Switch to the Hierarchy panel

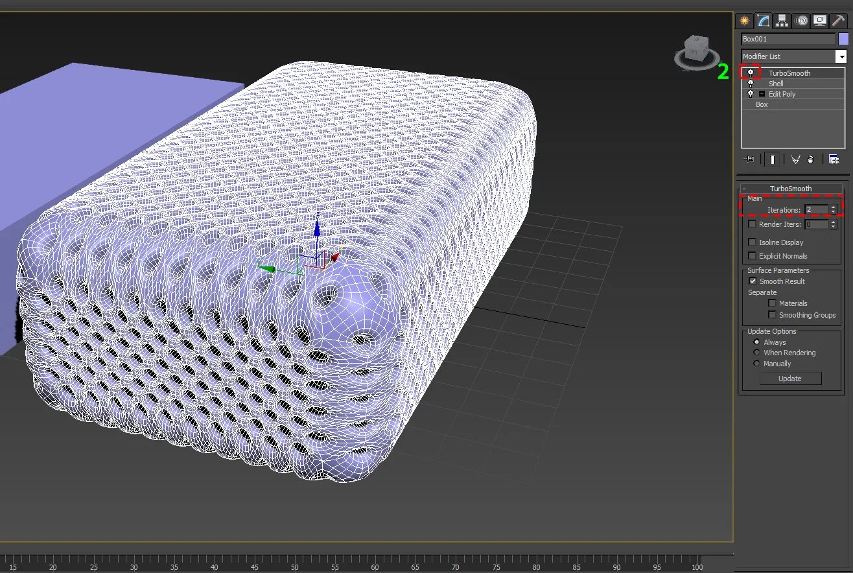pos(782,20)
